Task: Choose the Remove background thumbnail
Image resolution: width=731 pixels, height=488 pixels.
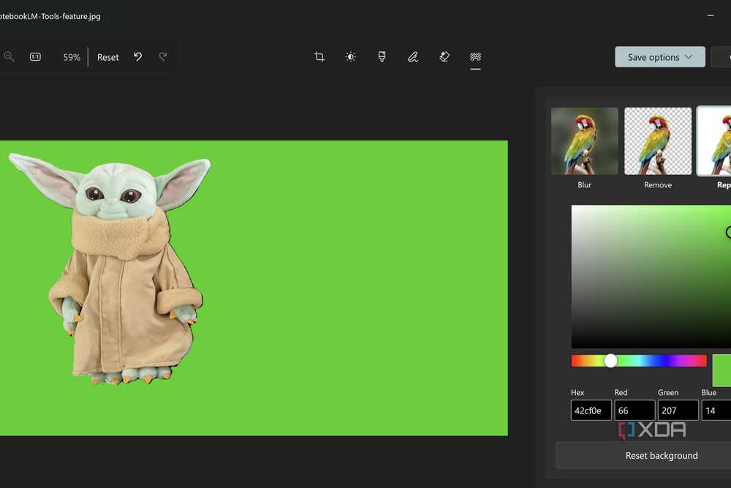Action: [658, 141]
